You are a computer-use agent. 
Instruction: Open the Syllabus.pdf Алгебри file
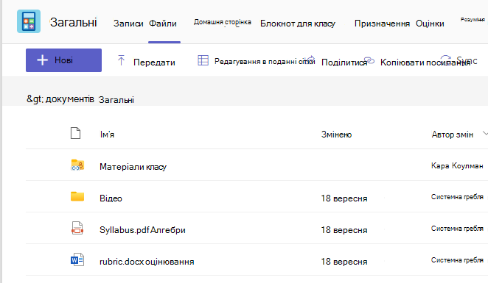tap(142, 230)
